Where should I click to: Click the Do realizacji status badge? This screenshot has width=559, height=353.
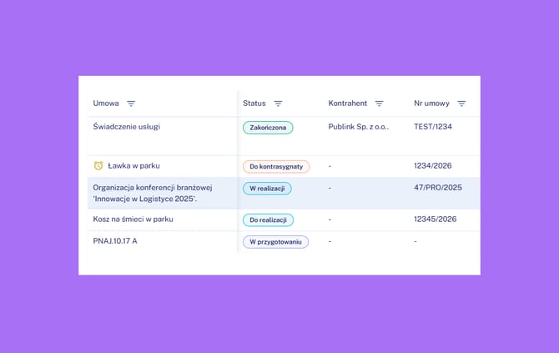click(x=268, y=219)
